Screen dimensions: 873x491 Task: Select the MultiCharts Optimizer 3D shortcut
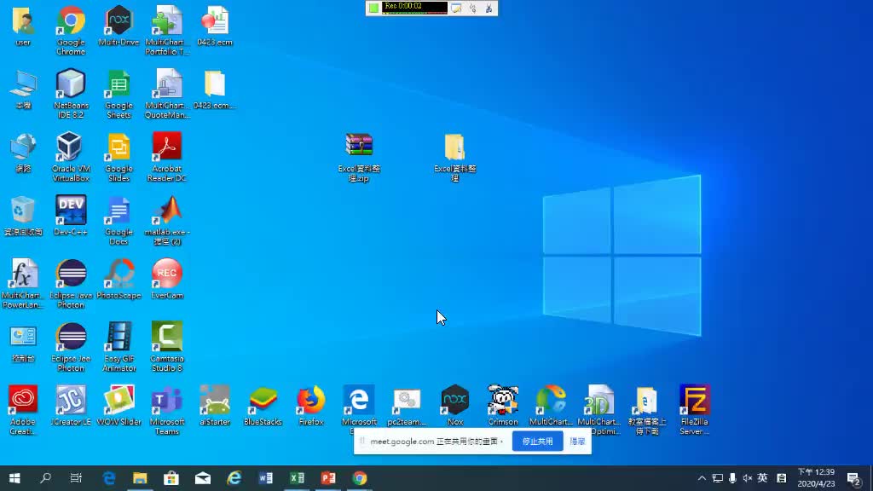pos(599,410)
